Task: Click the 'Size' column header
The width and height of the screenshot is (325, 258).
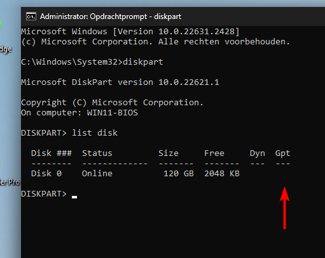Action: [169, 153]
